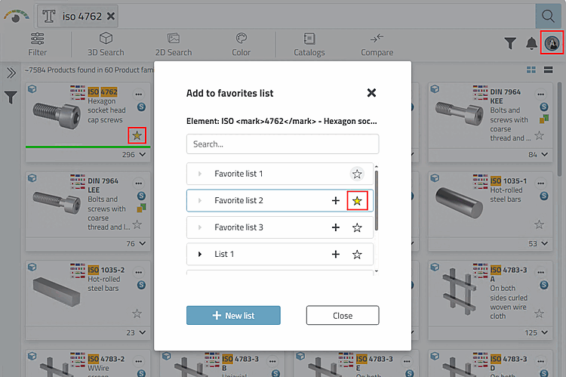Click the New list button
The image size is (566, 377).
coord(233,315)
